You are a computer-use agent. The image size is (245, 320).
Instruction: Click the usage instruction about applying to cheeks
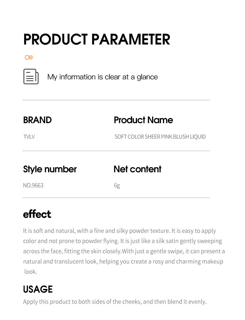click(x=115, y=302)
